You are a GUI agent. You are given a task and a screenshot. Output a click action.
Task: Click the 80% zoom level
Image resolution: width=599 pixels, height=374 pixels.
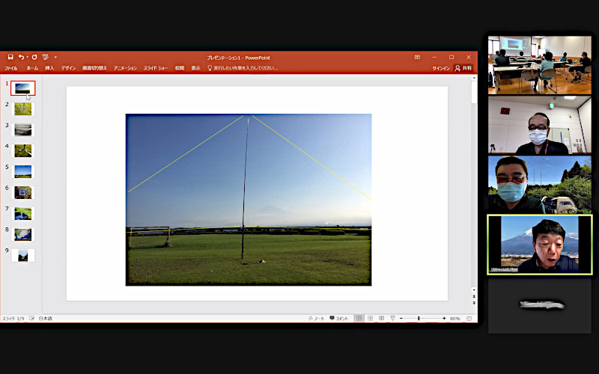click(455, 319)
